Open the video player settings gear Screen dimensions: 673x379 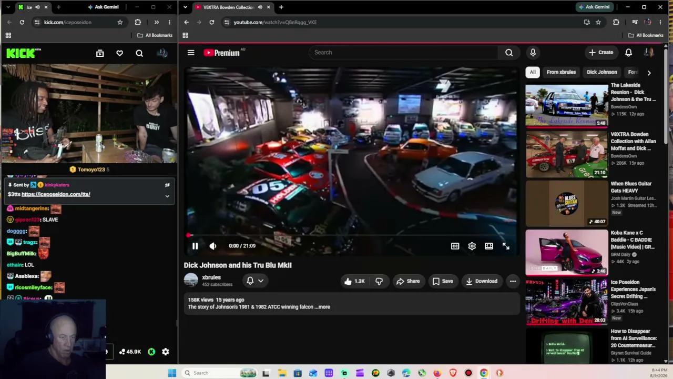pos(472,246)
